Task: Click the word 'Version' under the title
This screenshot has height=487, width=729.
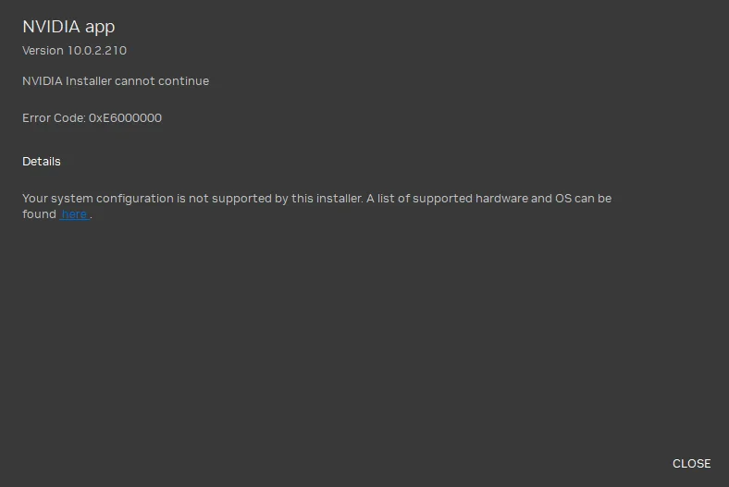Action: 43,51
